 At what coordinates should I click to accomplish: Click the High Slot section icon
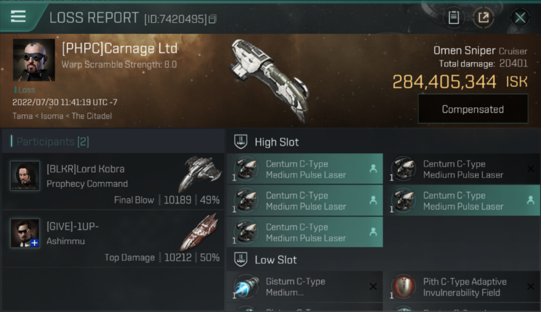coord(241,142)
